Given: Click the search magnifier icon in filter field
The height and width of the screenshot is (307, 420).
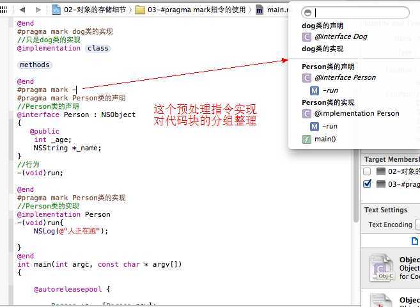Looking at the screenshot, I should (x=307, y=13).
